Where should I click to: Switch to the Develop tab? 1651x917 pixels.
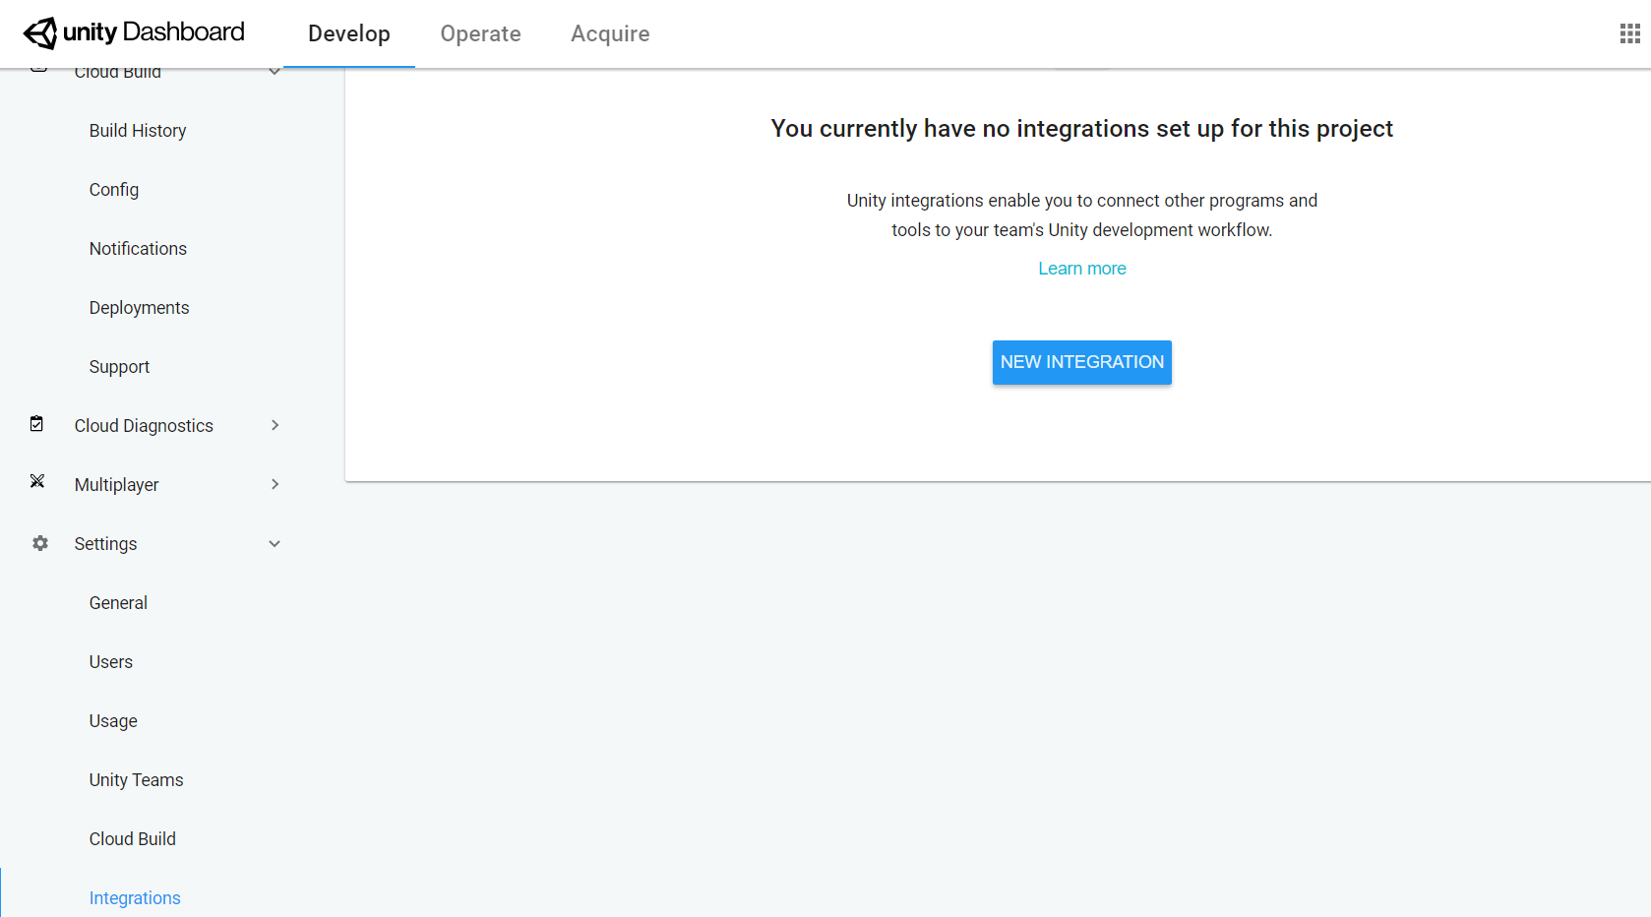(x=349, y=33)
